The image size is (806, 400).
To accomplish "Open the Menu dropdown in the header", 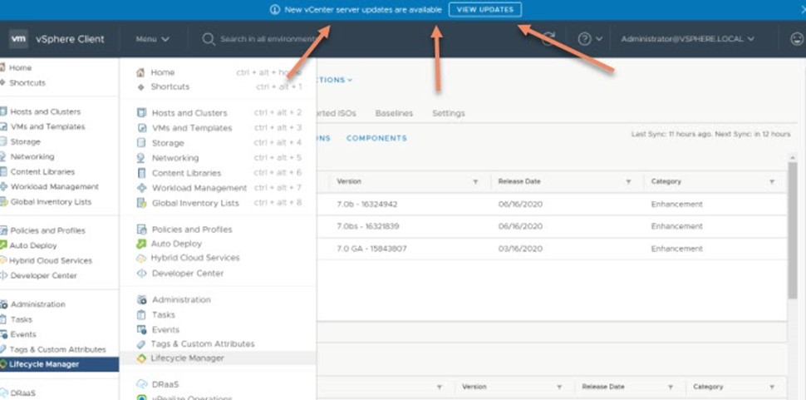I will (152, 39).
